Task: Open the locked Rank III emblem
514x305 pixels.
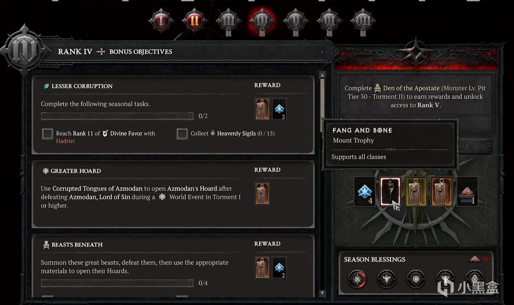Action: tap(228, 21)
